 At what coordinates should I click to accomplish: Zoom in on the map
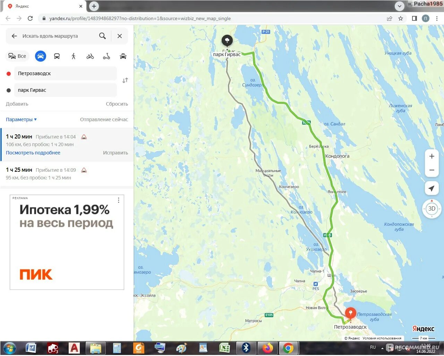pos(432,156)
